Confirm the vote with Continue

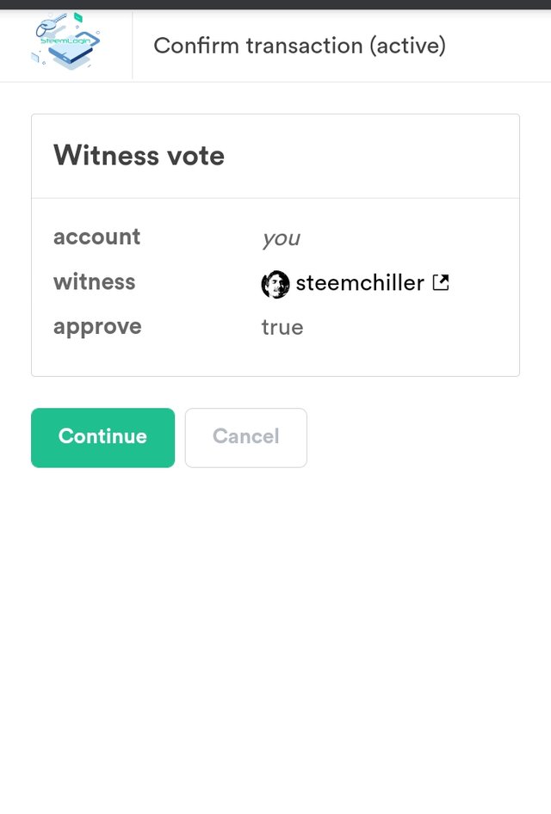(x=102, y=438)
